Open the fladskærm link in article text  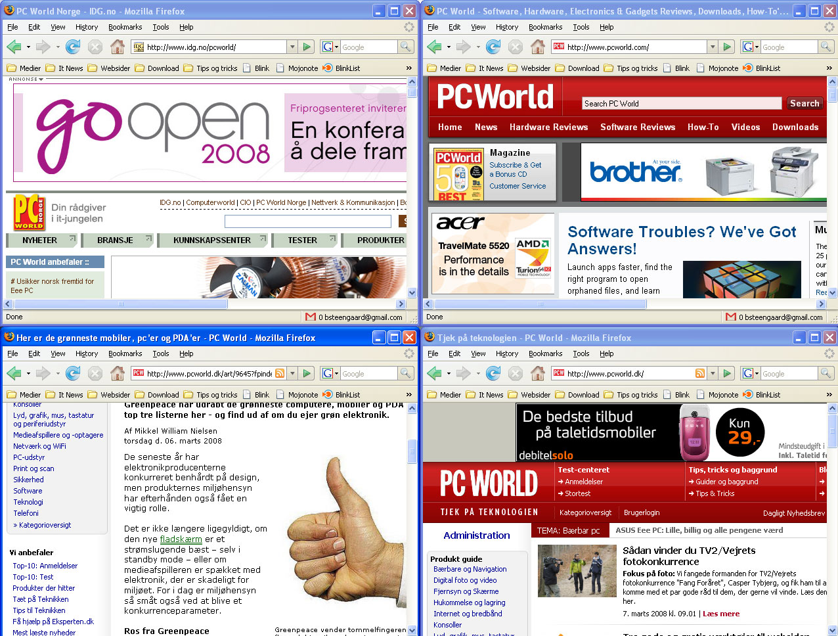click(181, 539)
